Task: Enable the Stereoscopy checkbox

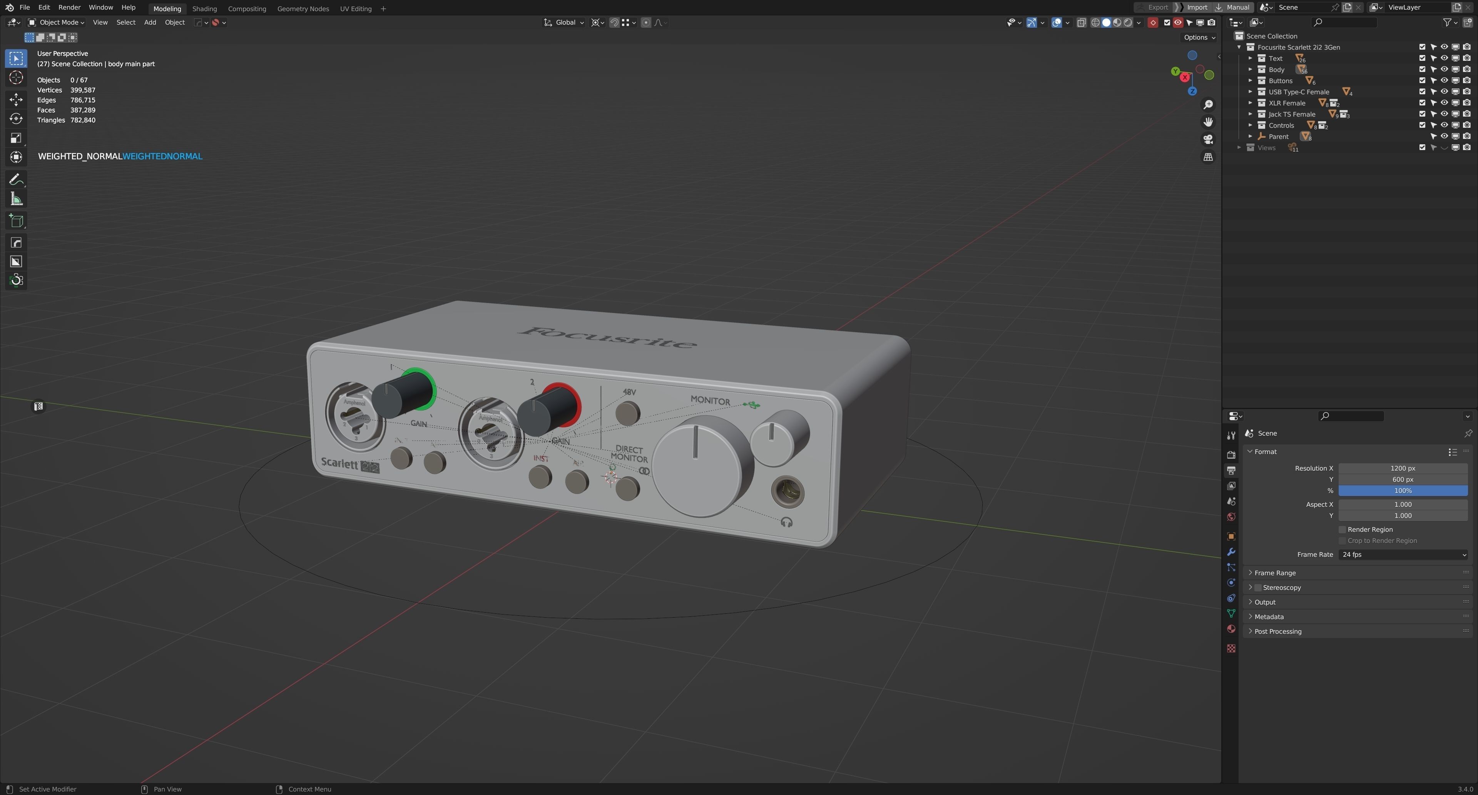Action: 1258,588
